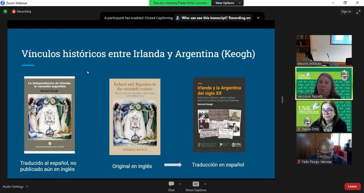The width and height of the screenshot is (364, 193).
Task: Click the red Recording indicator
Action: point(21,11)
